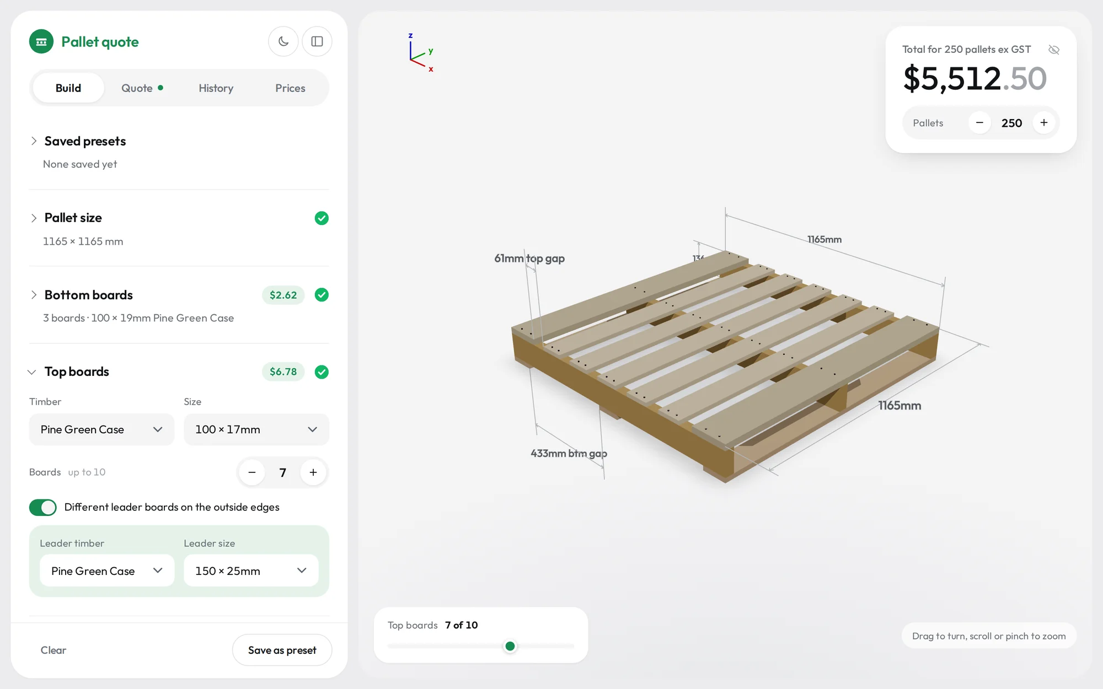Image resolution: width=1103 pixels, height=689 pixels.
Task: Click the 61mm top gap label
Action: [529, 258]
